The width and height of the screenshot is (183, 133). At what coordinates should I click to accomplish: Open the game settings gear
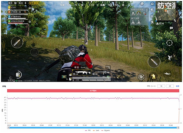point(152,4)
